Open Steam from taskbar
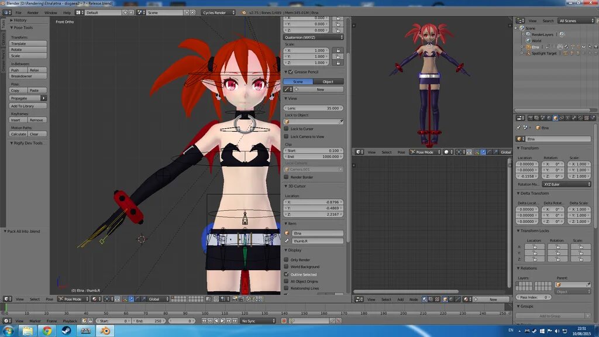 pos(66,331)
